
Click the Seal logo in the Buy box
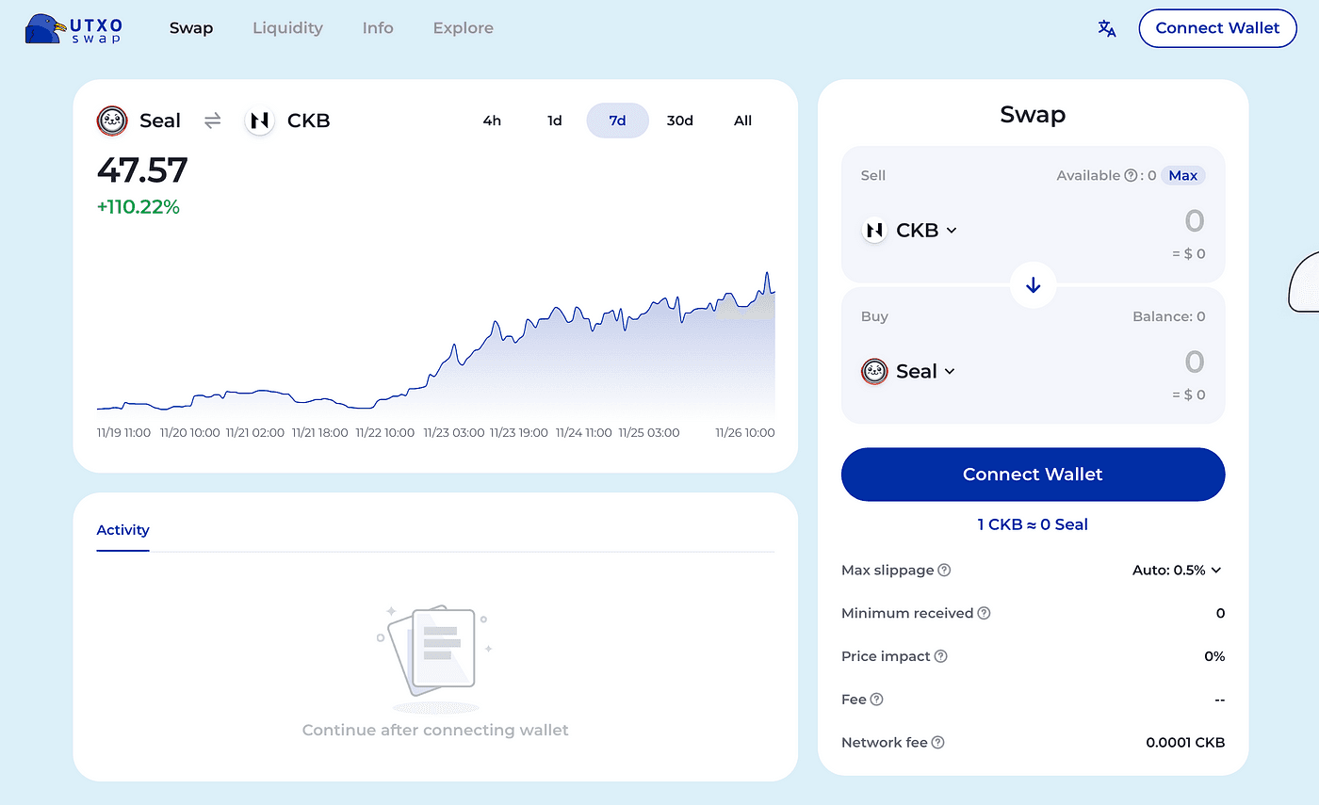[x=874, y=371]
